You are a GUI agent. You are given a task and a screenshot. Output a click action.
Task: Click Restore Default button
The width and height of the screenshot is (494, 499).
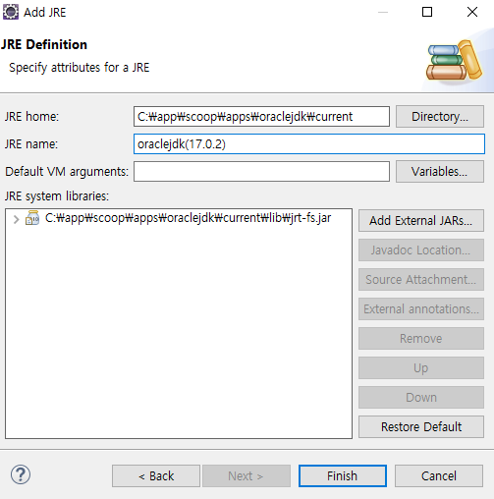coord(421,426)
